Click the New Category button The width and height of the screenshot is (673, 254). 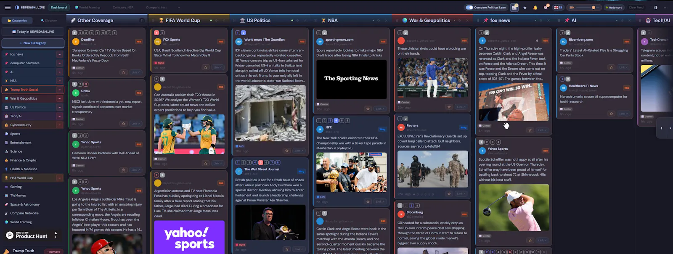[33, 43]
